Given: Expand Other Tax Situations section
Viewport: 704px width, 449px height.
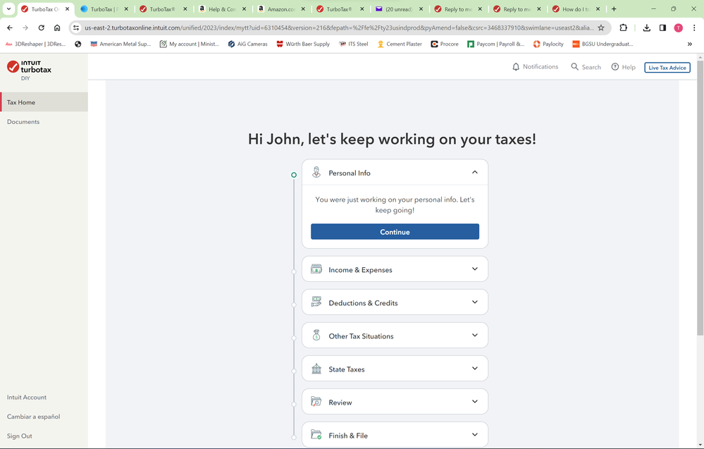Looking at the screenshot, I should tap(474, 336).
